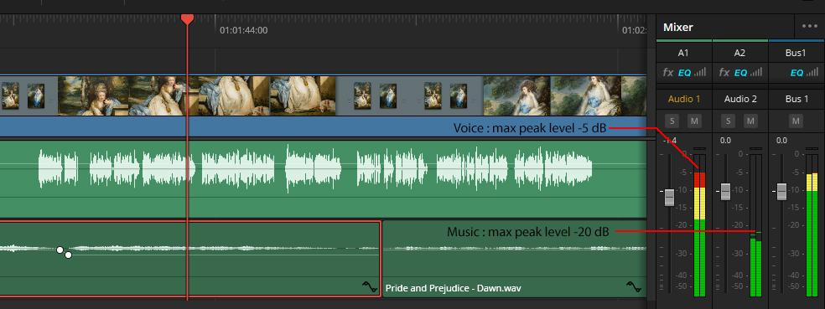Click the Audio 2 level meter
Screen dimensions: 825x309
pyautogui.click(x=755, y=225)
